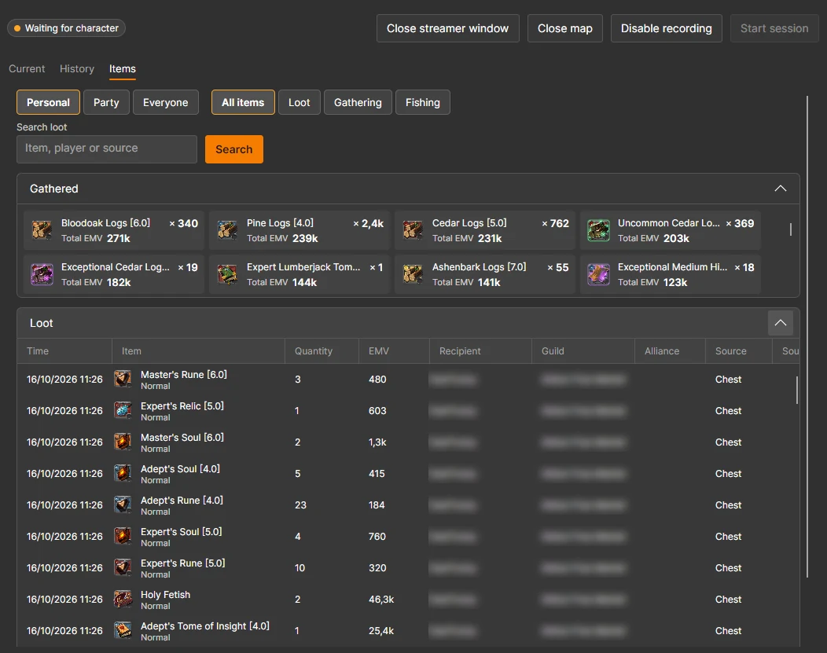Click the 25,4k EMV value
Screen dimensions: 827x653
click(x=381, y=630)
